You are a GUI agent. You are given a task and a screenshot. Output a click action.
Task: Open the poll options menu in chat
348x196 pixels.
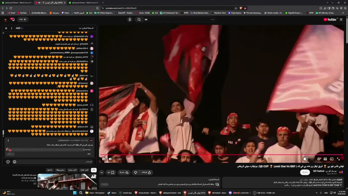tap(8, 140)
